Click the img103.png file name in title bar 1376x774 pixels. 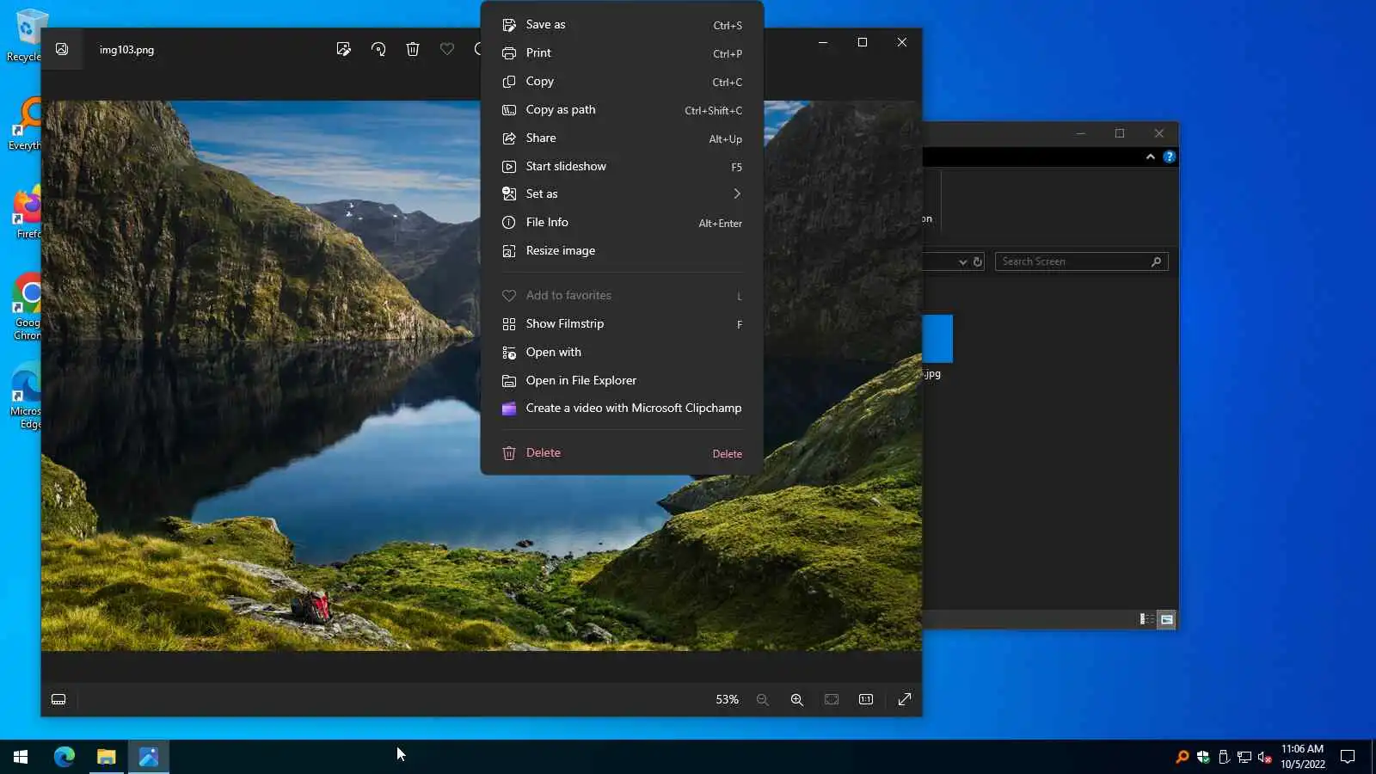(x=126, y=50)
